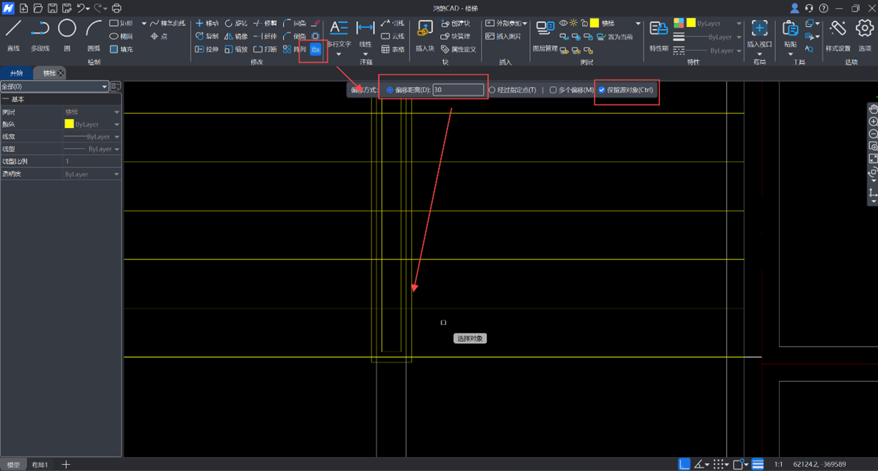This screenshot has height=471, width=878.
Task: Activate the highlighted Offset tool icon
Action: pos(315,50)
